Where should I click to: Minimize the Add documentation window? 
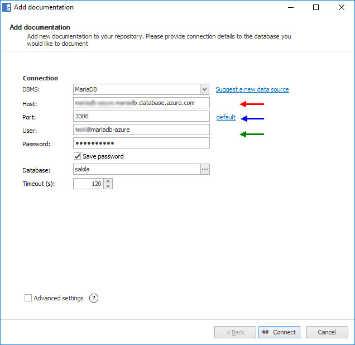290,8
